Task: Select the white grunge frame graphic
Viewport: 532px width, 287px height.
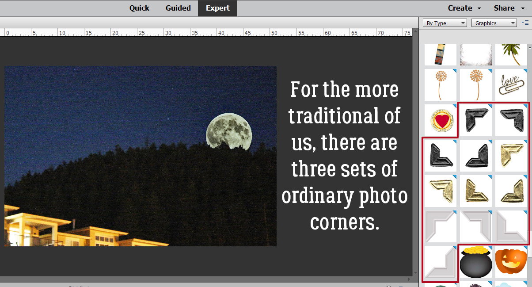Action: click(476, 54)
